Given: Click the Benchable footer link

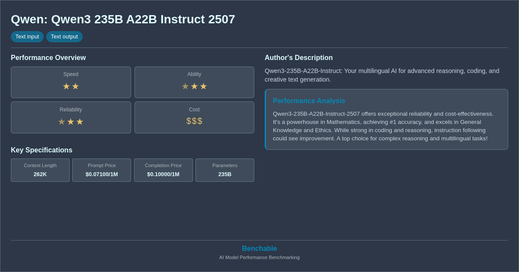Looking at the screenshot, I should point(259,248).
